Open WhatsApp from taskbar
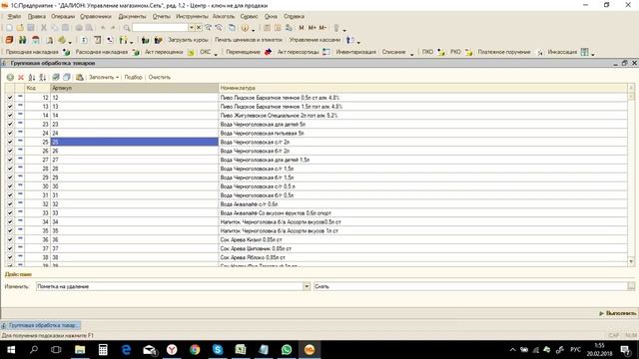 pos(287,350)
